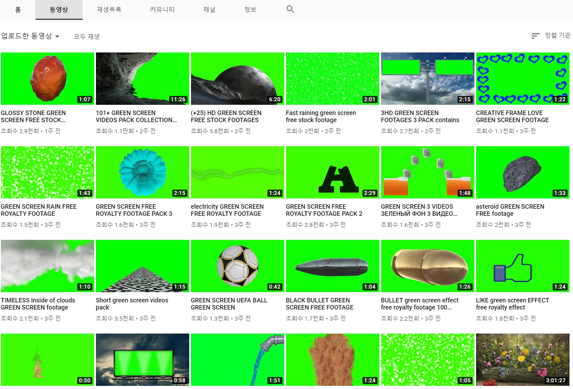Open title TIMELESS inside of clouds GREEN SCREEN
573x389 pixels.
point(38,304)
